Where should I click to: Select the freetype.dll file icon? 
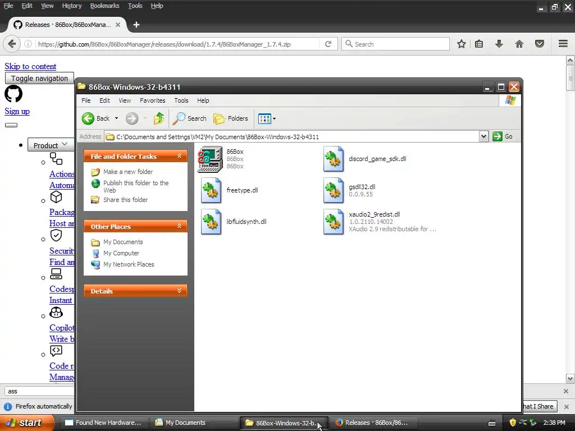tap(211, 190)
